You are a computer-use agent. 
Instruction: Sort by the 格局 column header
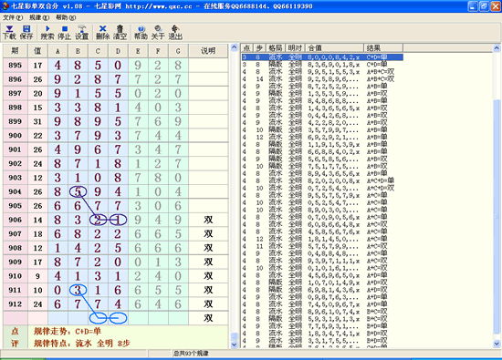pyautogui.click(x=276, y=48)
